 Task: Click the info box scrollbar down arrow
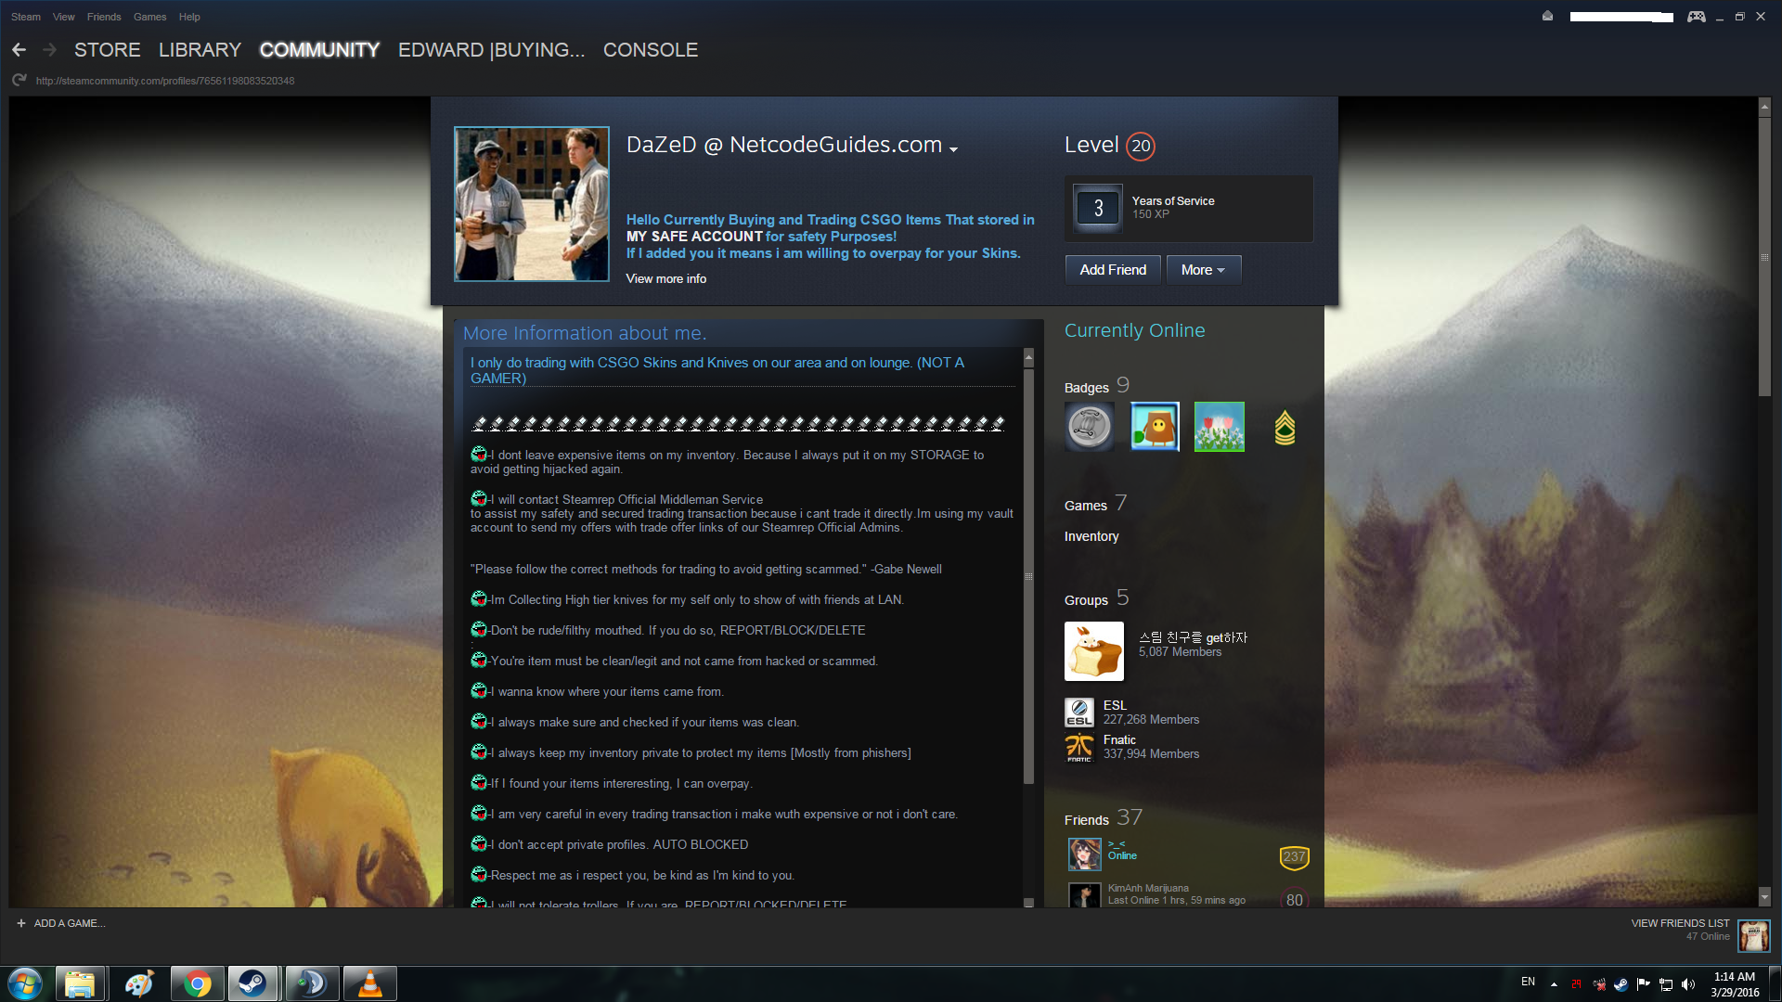coord(1028,902)
